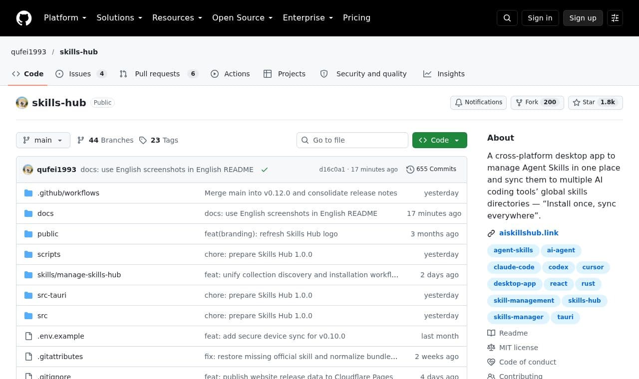Open the Projects tab
The image size is (639, 379).
pyautogui.click(x=285, y=74)
